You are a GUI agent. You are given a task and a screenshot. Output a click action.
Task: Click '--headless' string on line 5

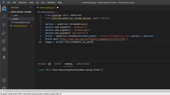point(78,27)
